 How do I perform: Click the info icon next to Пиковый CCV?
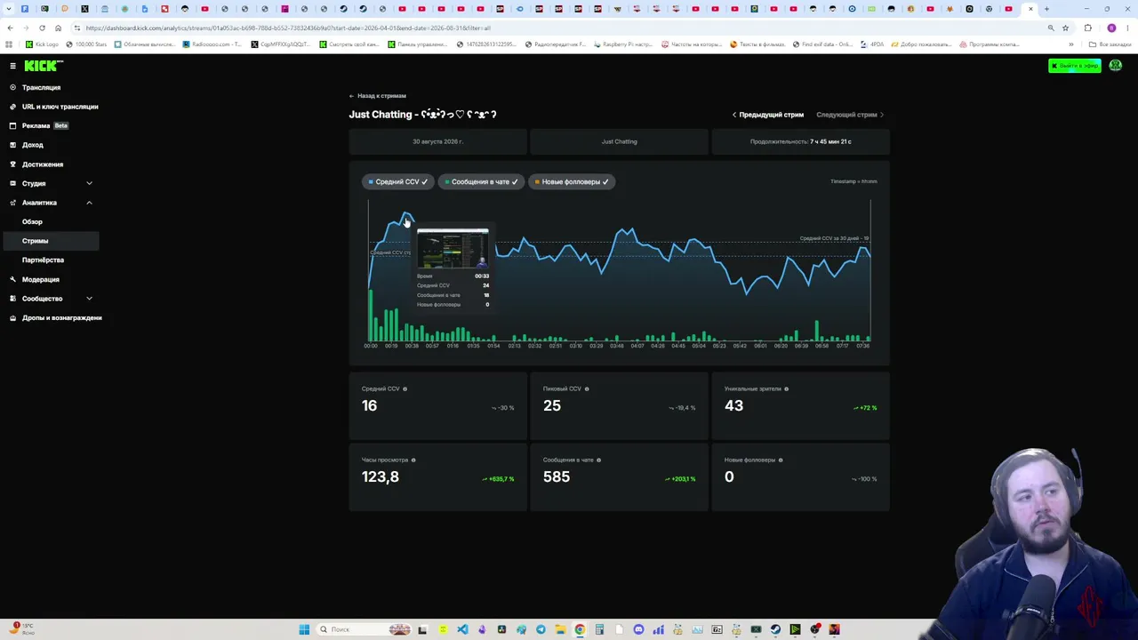587,389
